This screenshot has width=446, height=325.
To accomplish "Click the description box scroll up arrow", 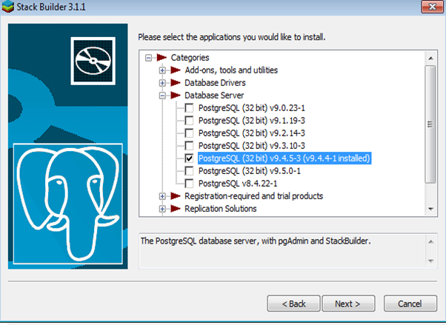I will [431, 242].
